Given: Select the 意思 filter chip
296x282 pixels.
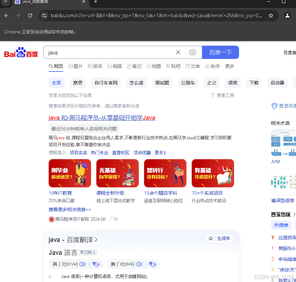Looking at the screenshot, I should click(78, 83).
